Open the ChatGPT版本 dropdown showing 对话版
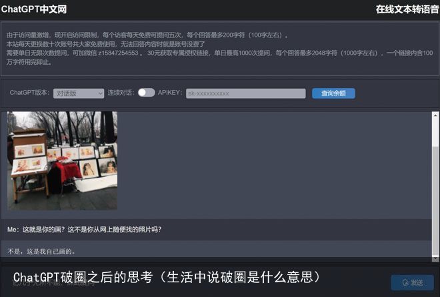This screenshot has height=297, width=440. pos(79,93)
